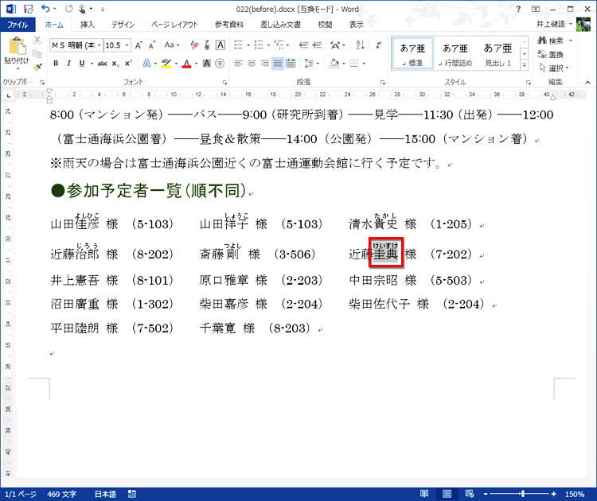
Task: Apply the 行間詰め style
Action: pyautogui.click(x=455, y=53)
